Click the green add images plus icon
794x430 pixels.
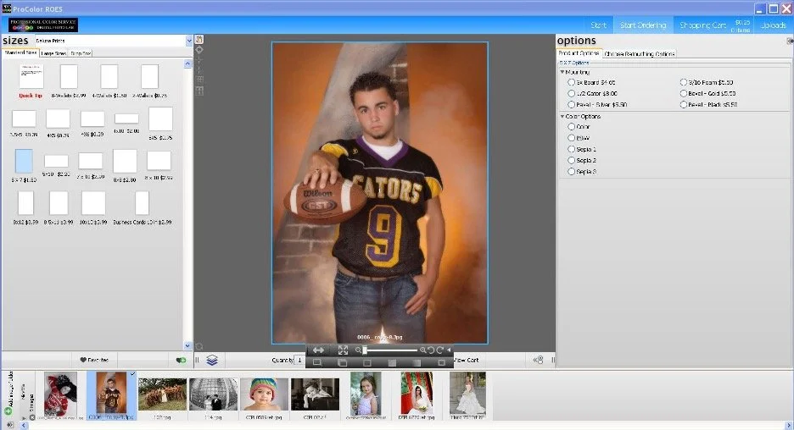[8, 411]
